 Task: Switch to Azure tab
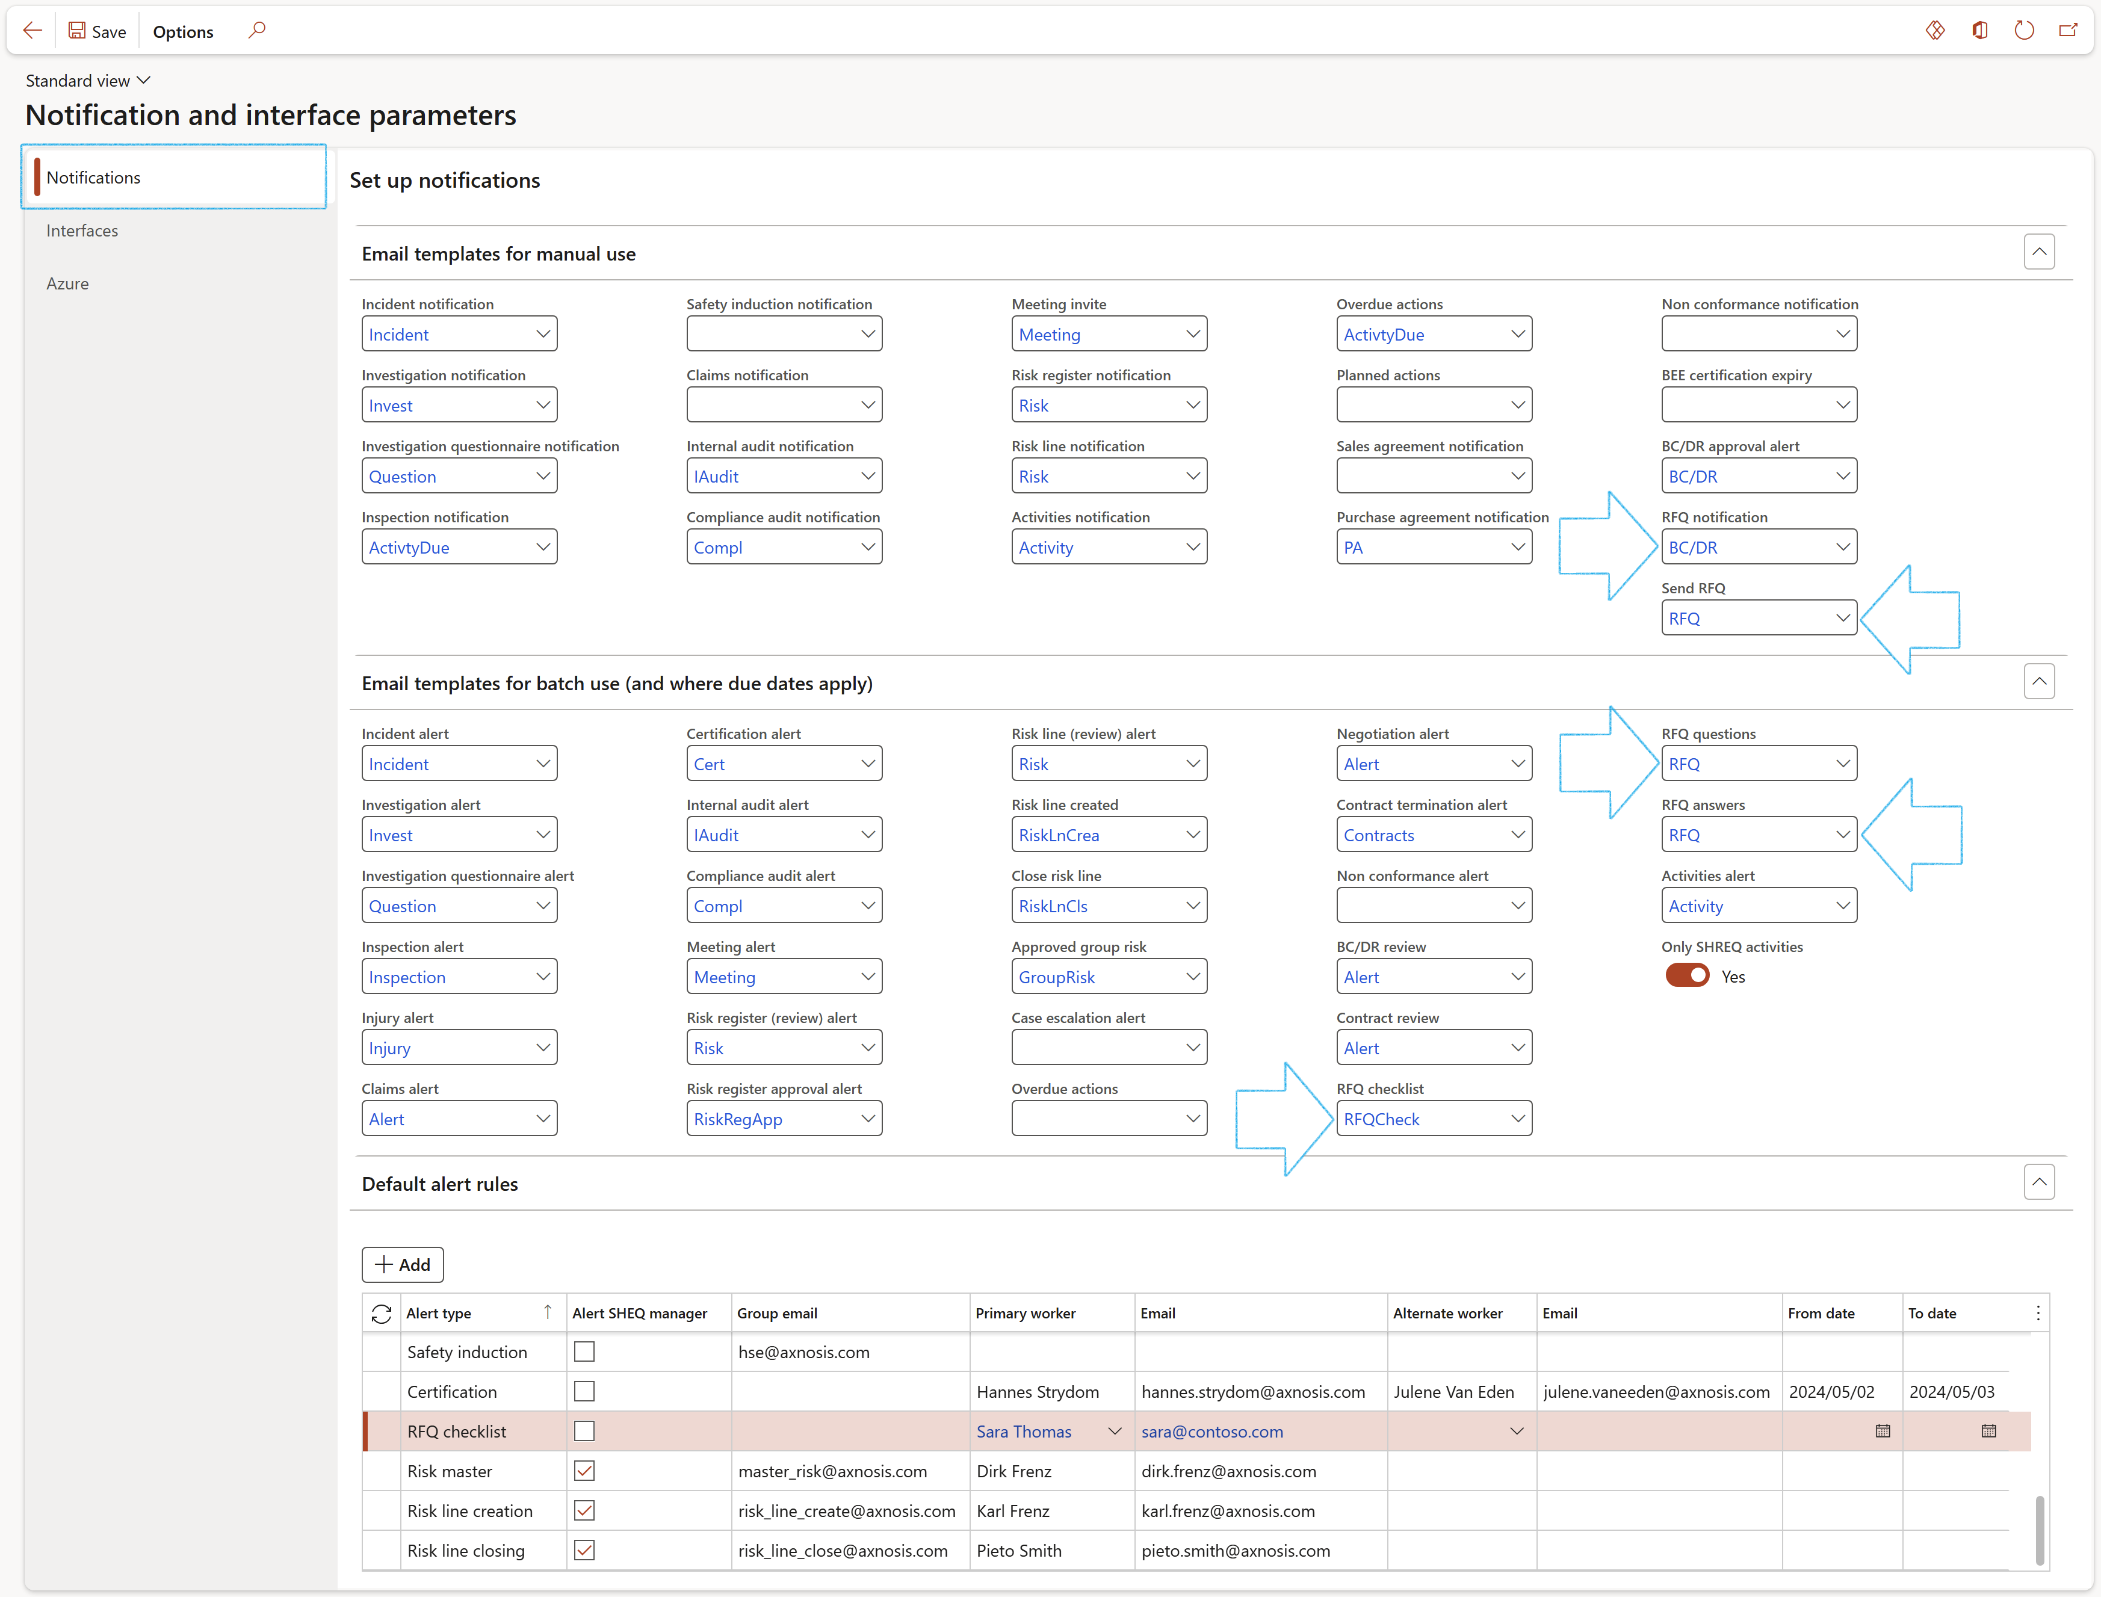(x=67, y=283)
